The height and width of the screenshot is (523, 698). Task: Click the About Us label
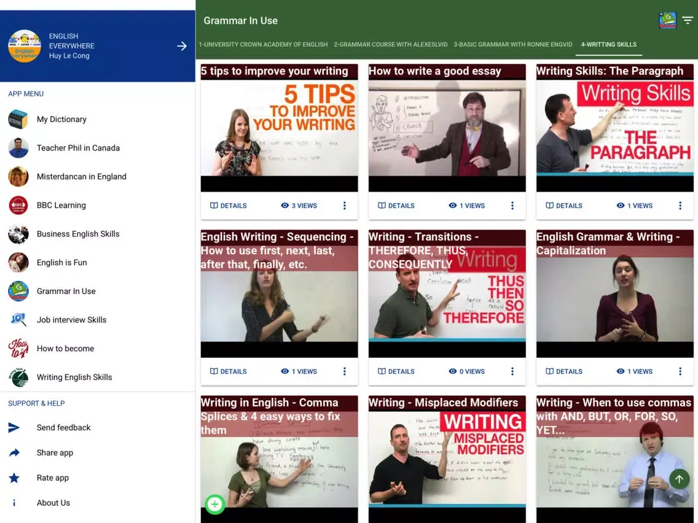(53, 503)
